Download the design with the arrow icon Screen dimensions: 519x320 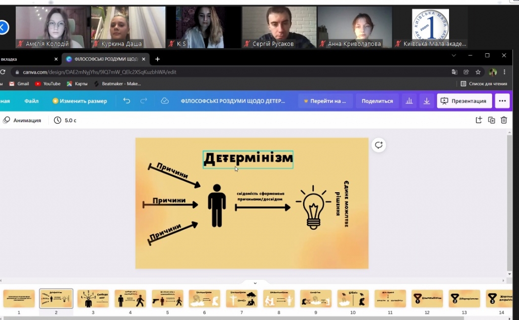[427, 101]
